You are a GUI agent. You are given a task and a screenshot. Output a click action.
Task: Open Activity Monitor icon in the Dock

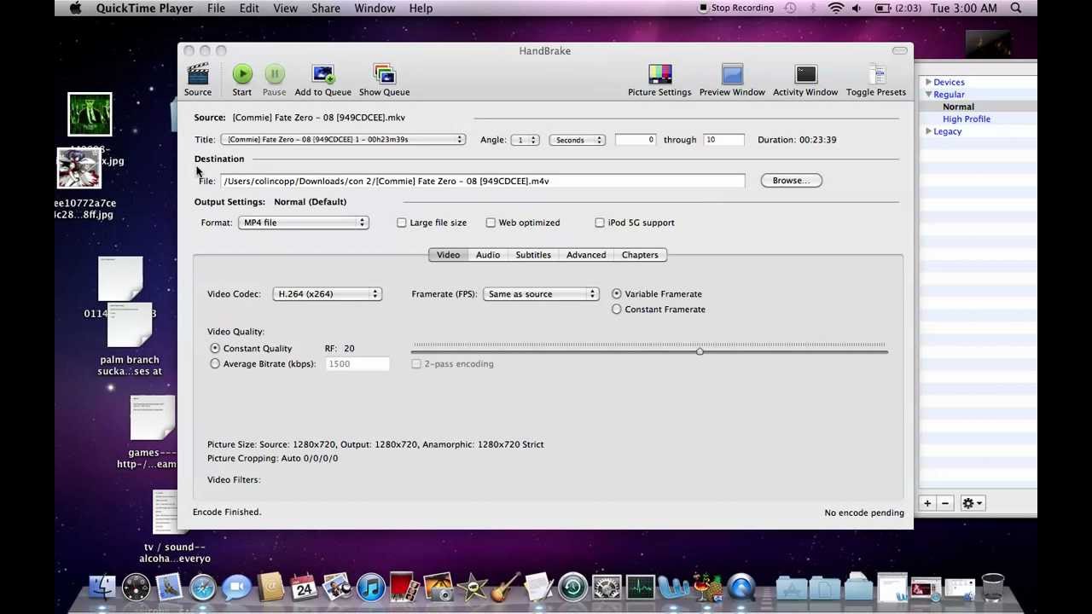(x=640, y=588)
